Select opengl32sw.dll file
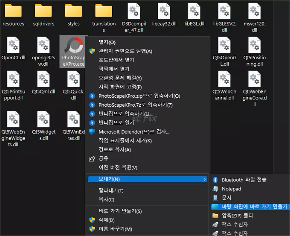This screenshot has width=290, height=236. tap(43, 52)
